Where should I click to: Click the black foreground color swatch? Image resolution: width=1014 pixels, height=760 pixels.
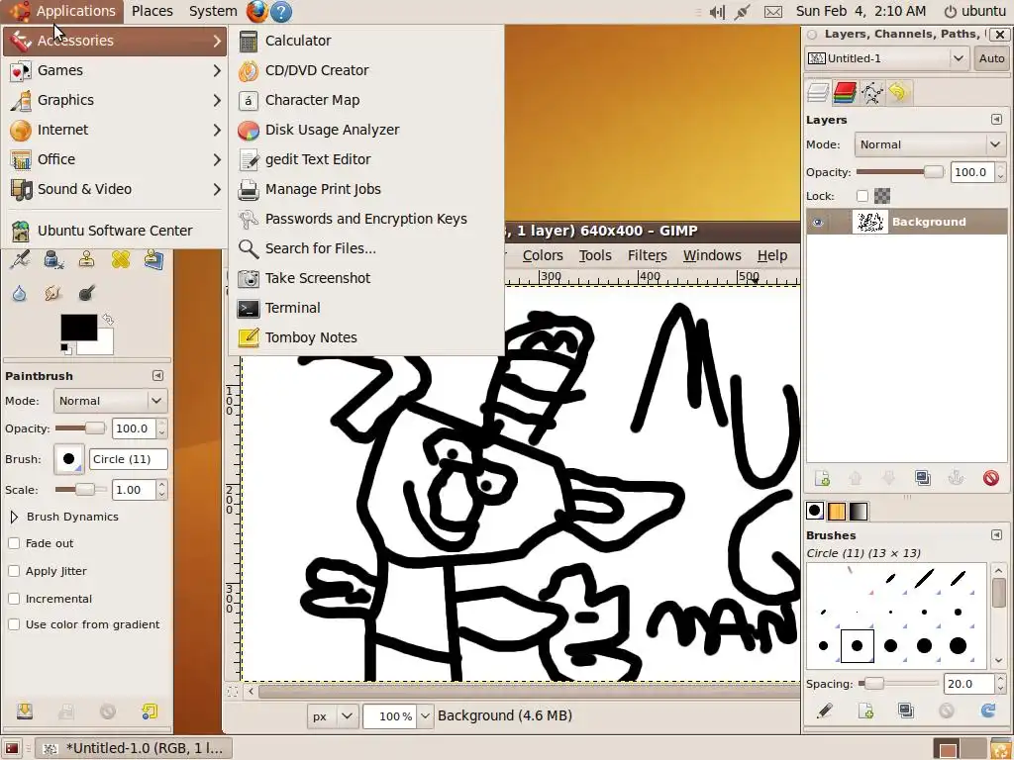tap(79, 327)
